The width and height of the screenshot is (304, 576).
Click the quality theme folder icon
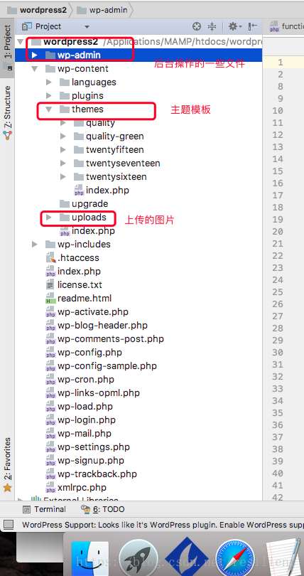(79, 123)
